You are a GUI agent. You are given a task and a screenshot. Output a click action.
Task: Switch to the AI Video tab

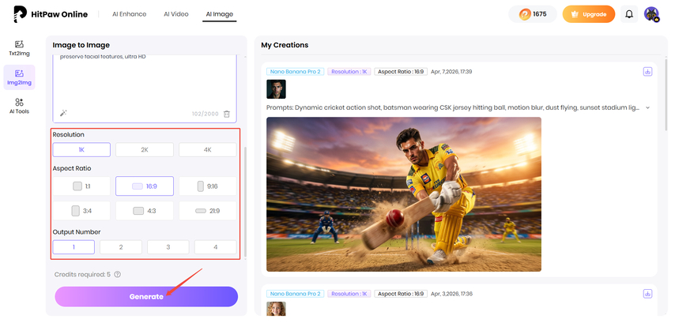[176, 14]
